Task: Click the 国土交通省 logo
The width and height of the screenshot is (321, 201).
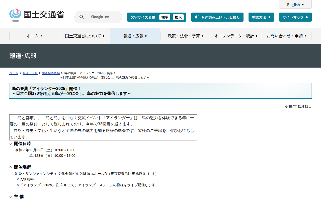Action: 37,15
